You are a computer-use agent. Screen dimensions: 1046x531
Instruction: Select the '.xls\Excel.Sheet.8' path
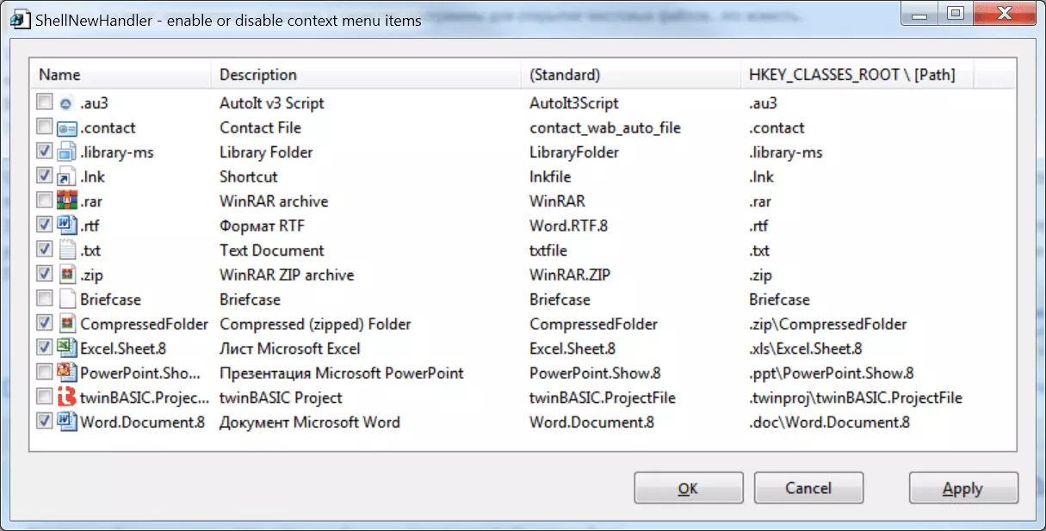click(x=806, y=349)
